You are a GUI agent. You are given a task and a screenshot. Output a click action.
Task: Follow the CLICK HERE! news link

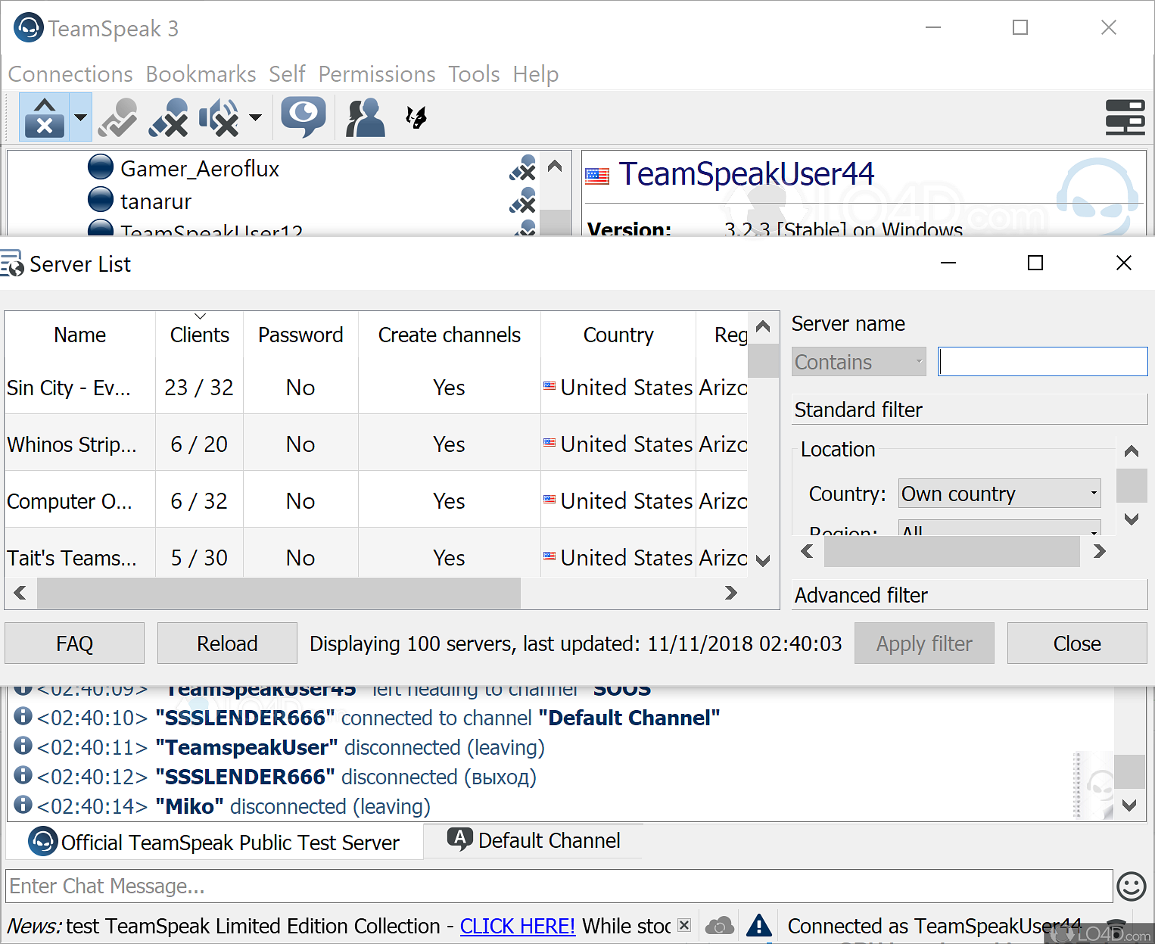[x=518, y=927]
